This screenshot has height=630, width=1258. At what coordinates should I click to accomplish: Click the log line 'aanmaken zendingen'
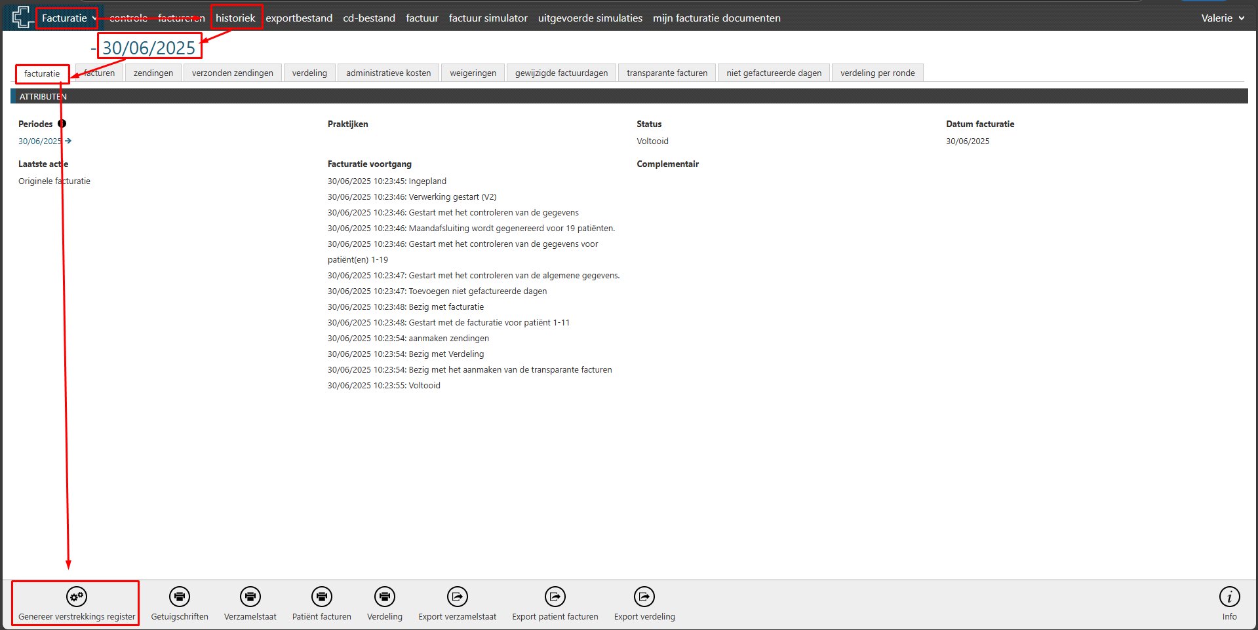(x=408, y=338)
